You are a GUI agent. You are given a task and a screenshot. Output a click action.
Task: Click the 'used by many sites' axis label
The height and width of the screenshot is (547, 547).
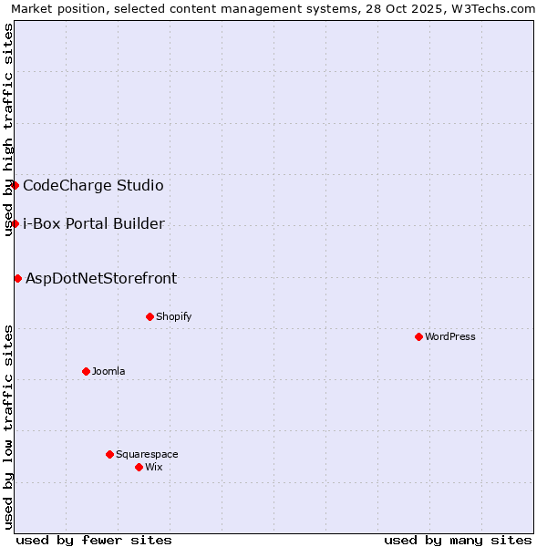coord(458,540)
